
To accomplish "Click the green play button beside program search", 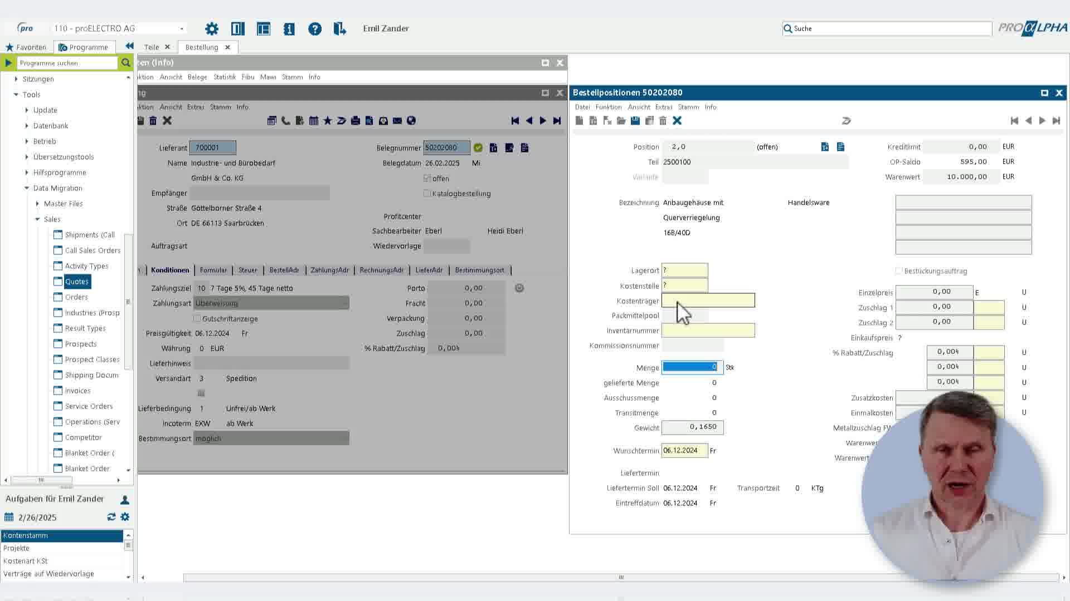I will click(8, 63).
